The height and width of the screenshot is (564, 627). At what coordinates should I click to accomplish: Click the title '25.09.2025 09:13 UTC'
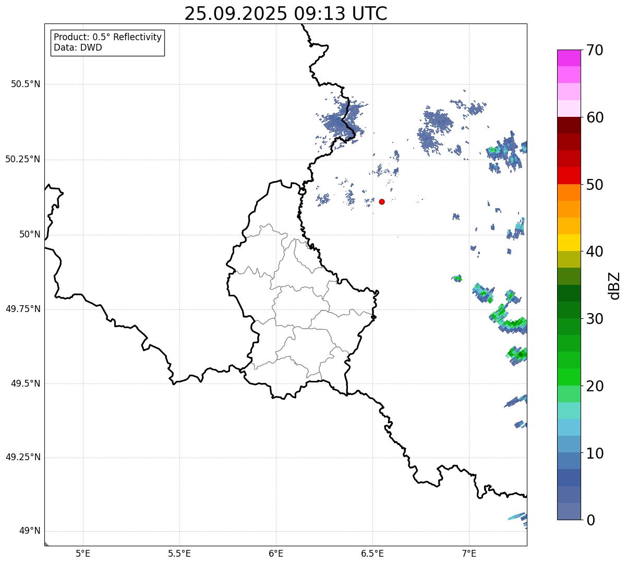point(286,14)
